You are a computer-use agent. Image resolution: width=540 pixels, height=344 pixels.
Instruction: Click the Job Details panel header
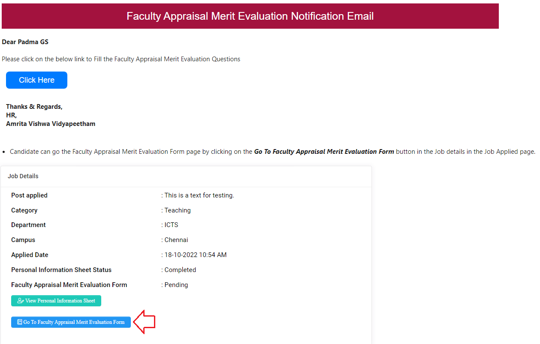[23, 176]
